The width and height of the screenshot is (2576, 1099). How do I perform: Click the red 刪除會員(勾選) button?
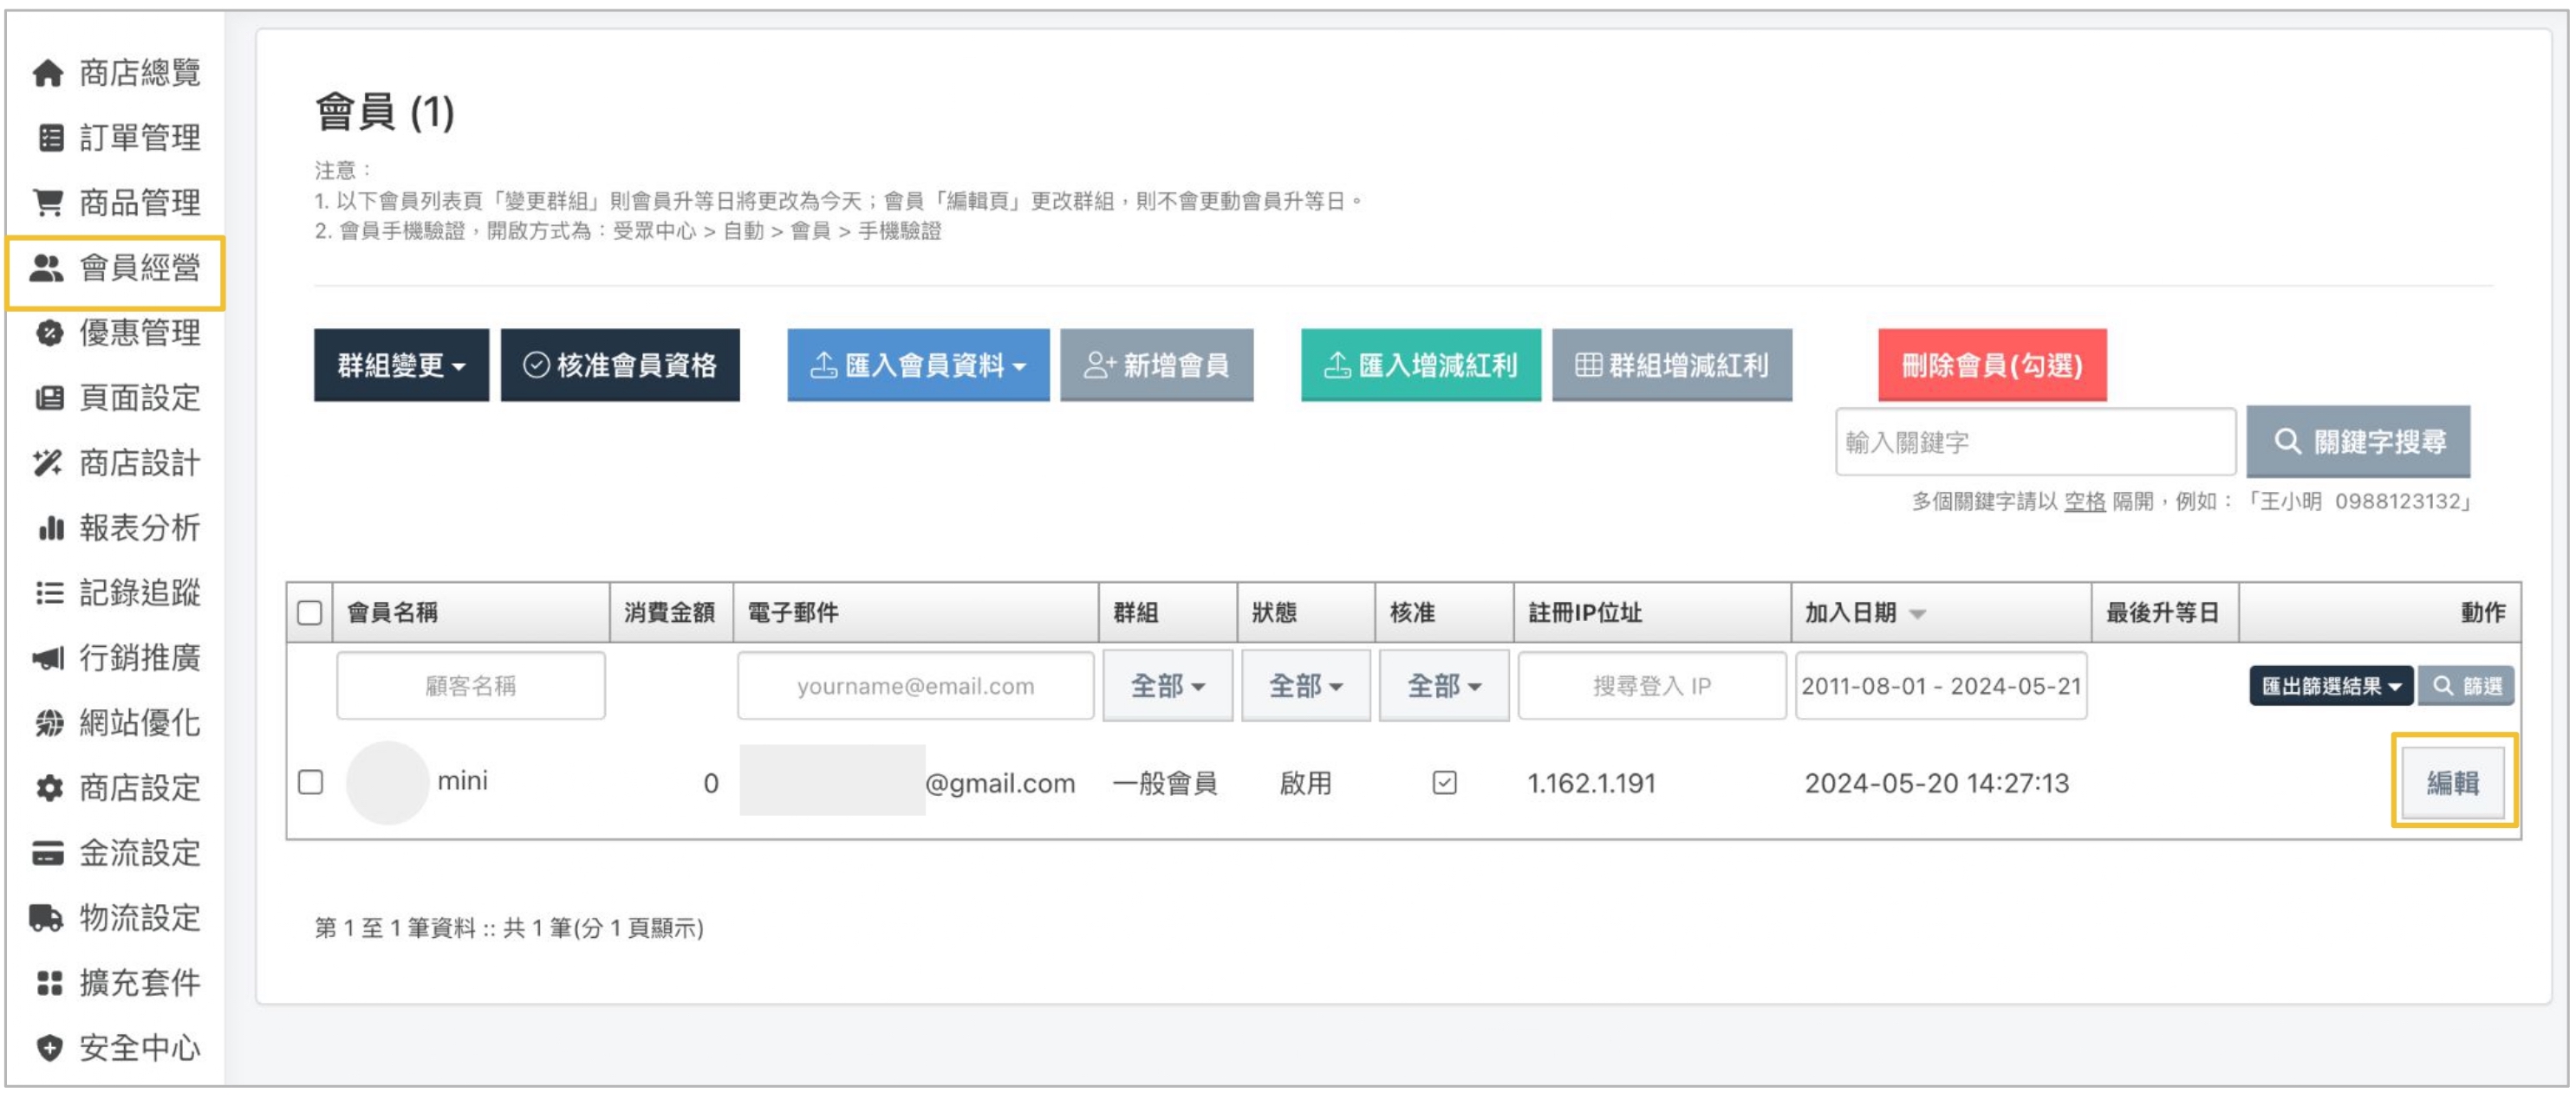1991,365
